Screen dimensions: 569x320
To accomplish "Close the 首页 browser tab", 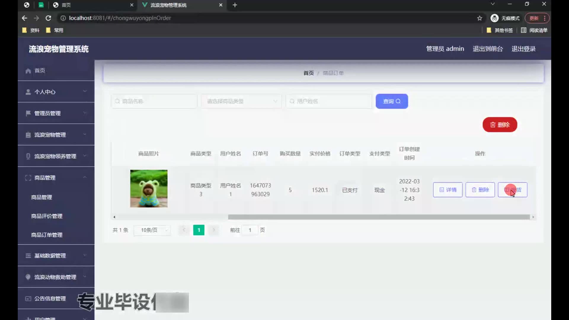I will [132, 5].
